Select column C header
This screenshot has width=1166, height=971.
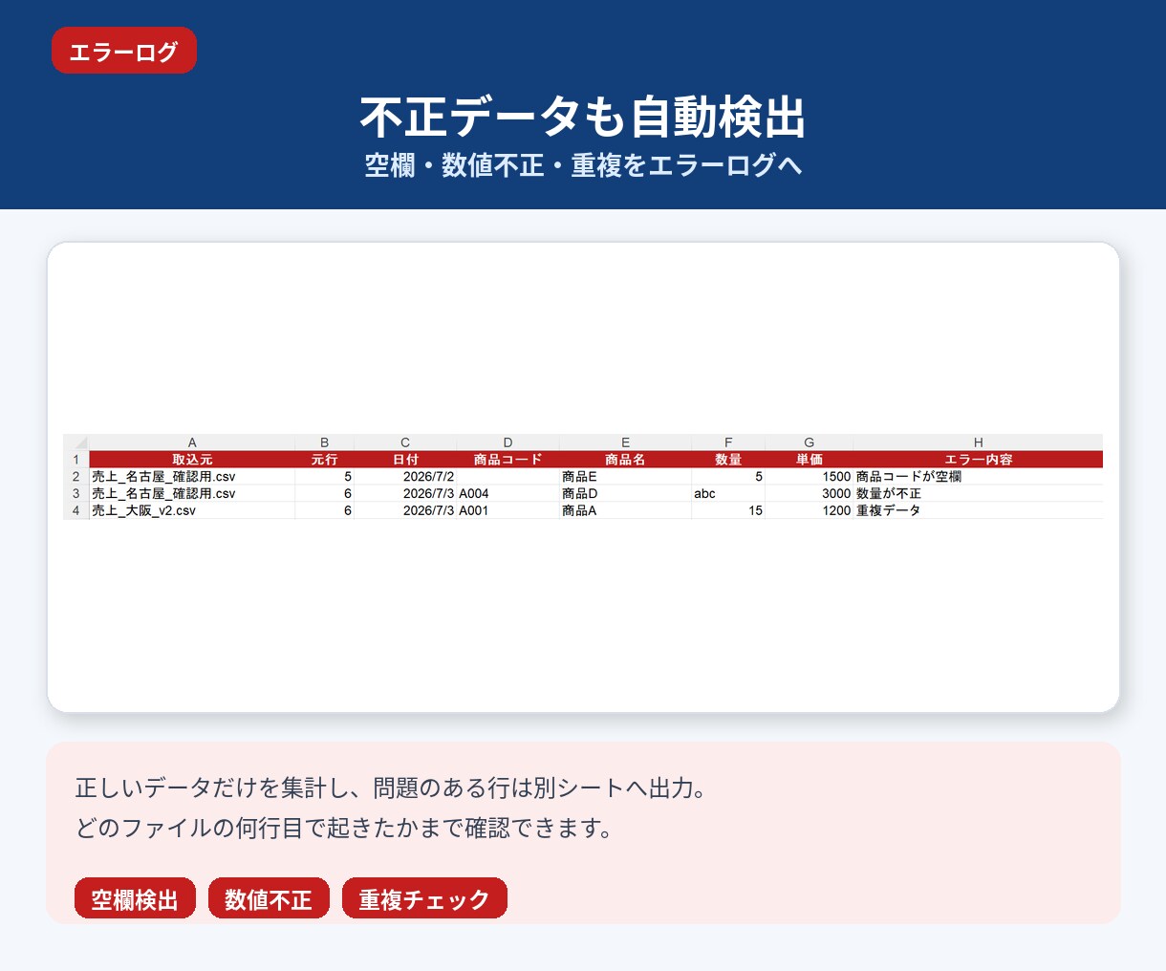[x=405, y=442]
